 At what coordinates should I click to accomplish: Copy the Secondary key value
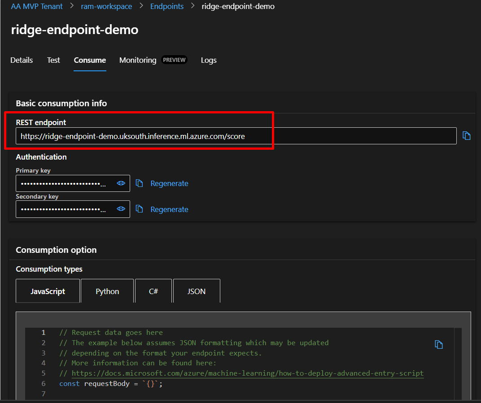140,209
